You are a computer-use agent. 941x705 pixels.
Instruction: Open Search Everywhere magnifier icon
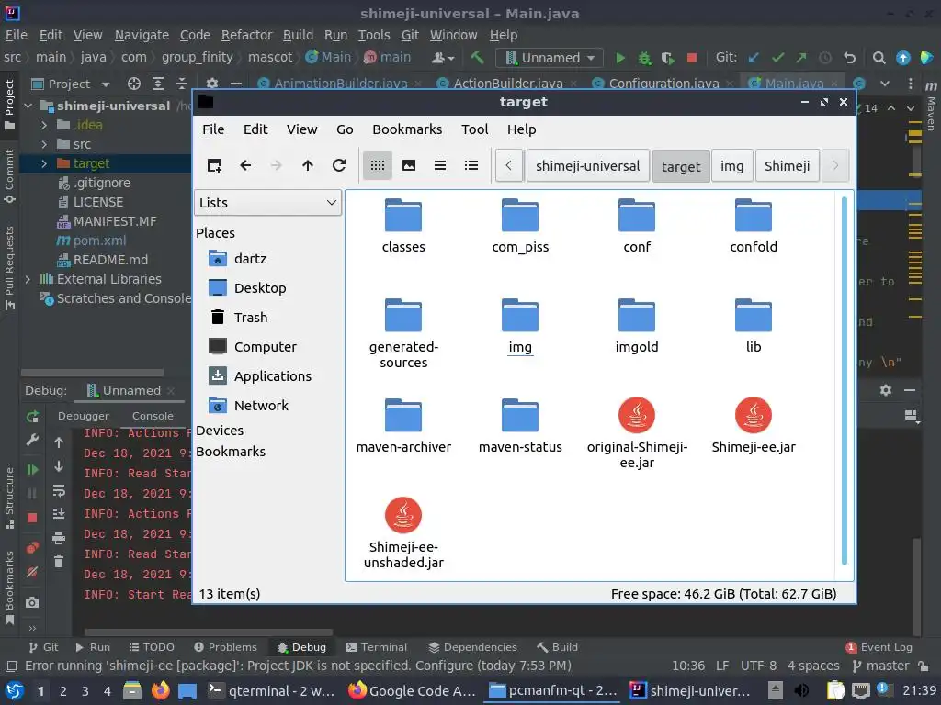[879, 58]
